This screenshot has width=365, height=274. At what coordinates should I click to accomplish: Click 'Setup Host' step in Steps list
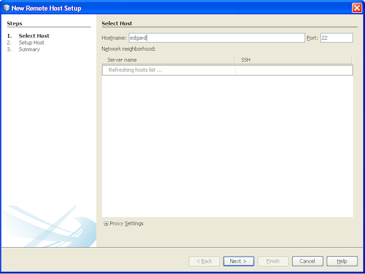click(x=31, y=43)
